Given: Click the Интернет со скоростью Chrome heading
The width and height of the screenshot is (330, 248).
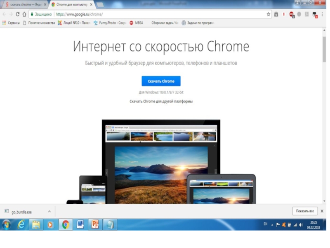Looking at the screenshot, I should [x=161, y=47].
